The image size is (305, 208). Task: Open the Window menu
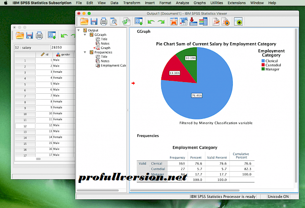(257, 3)
